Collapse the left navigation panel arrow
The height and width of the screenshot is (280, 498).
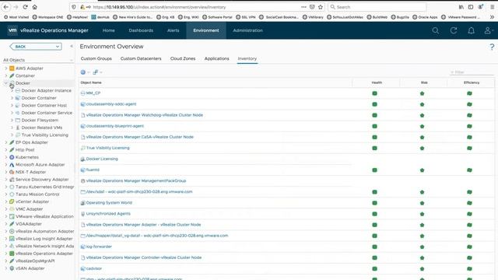coord(72,47)
